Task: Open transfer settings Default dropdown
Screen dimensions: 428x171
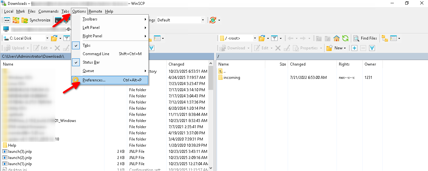Action: 203,20
